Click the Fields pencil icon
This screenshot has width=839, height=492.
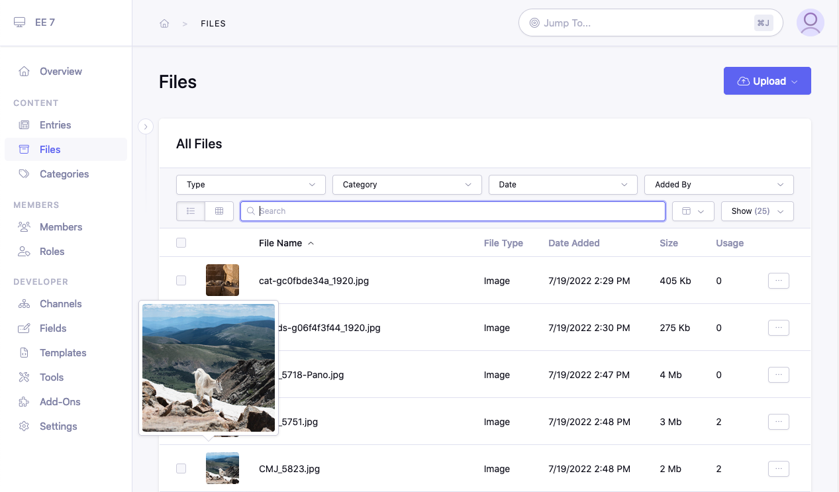pos(24,328)
